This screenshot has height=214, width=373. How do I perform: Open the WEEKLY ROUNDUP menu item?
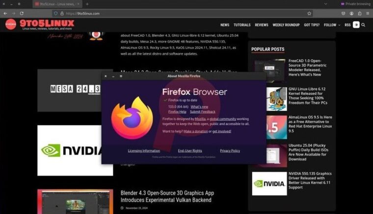(x=286, y=25)
